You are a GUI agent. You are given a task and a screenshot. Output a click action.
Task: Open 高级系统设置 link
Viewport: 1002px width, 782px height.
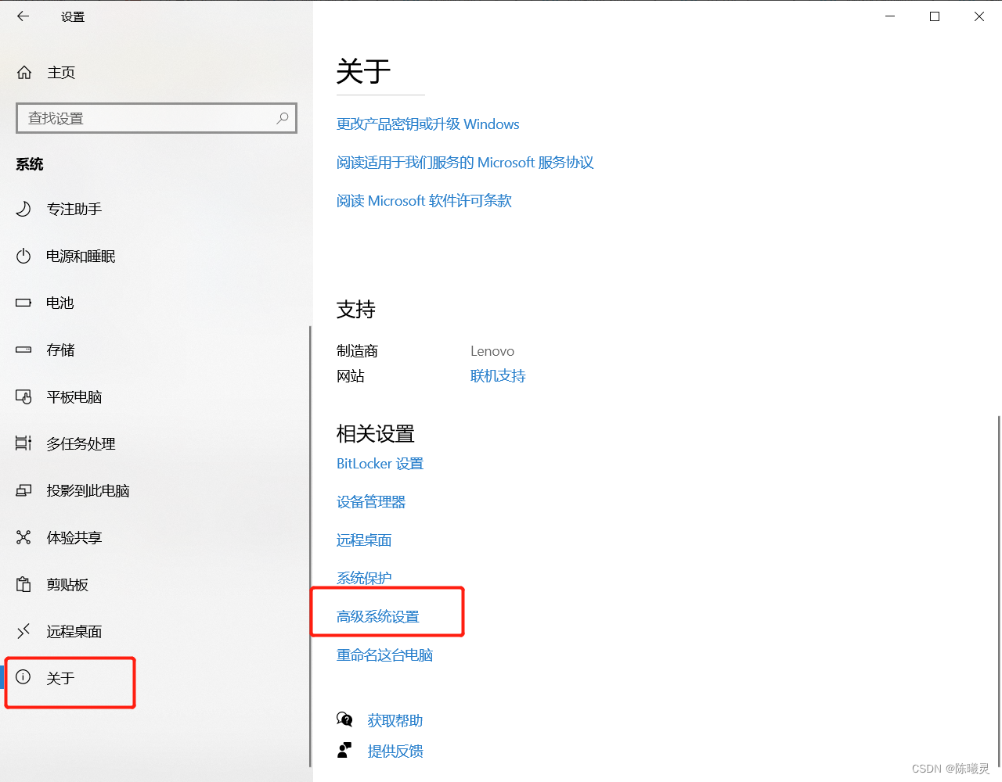point(378,617)
